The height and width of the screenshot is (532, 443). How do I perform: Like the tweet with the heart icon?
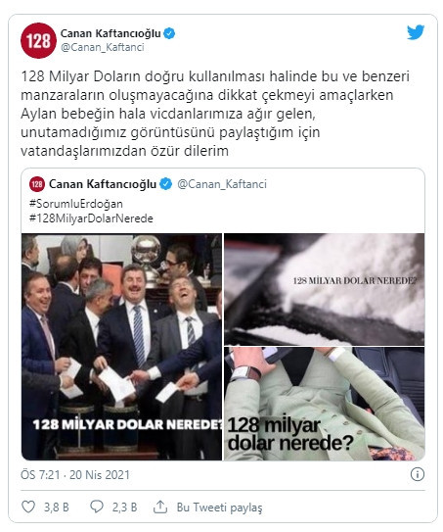coord(28,507)
